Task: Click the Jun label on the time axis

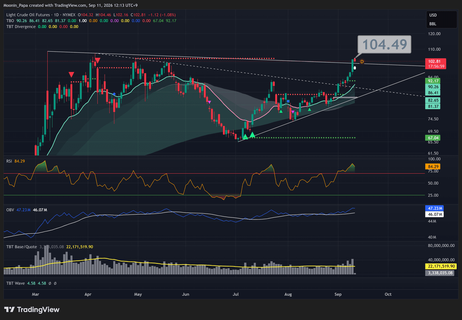Action: (186, 294)
